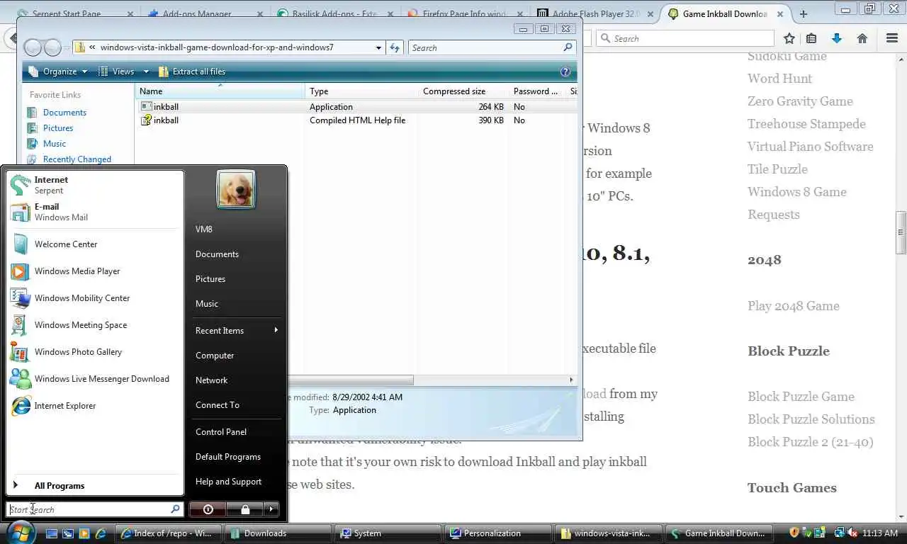The image size is (907, 544).
Task: Click the Explorer forward navigation button
Action: click(52, 47)
